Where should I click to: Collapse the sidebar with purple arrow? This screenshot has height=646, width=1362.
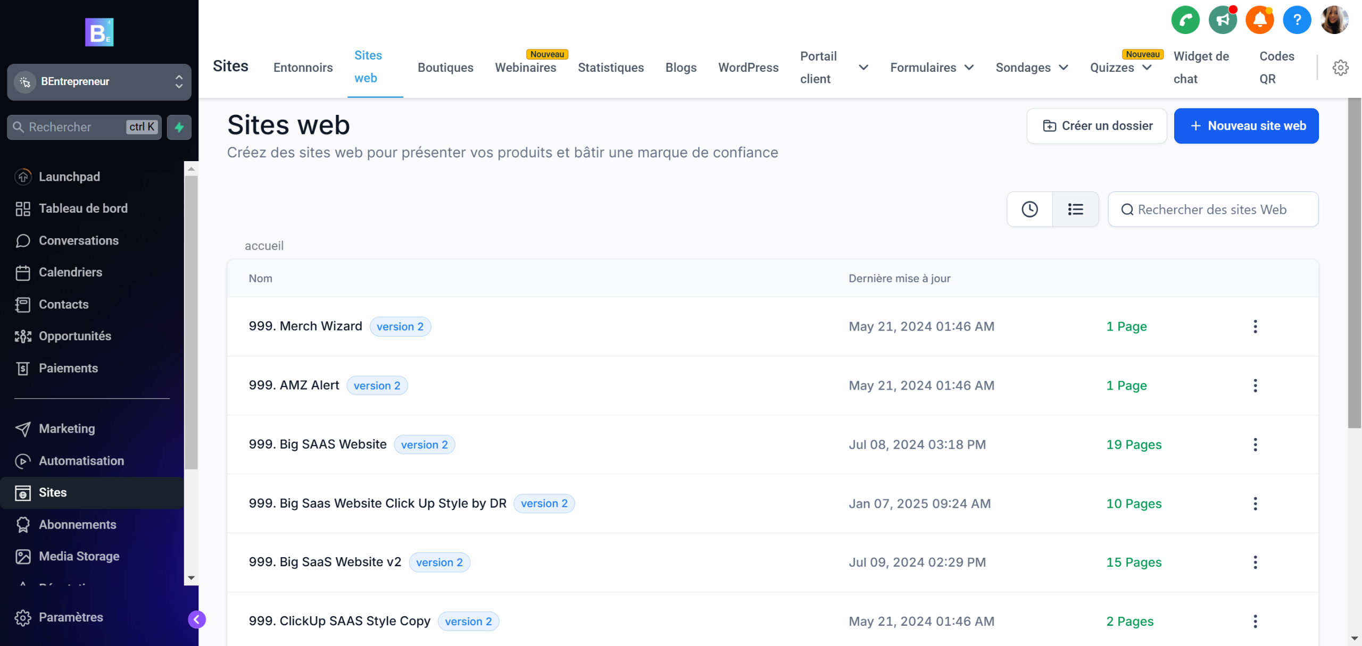click(x=197, y=619)
